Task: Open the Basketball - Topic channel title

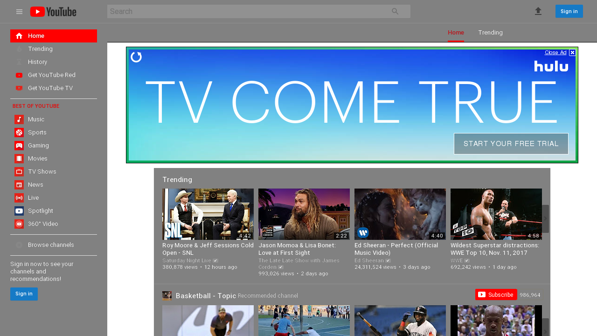Action: pos(206,296)
